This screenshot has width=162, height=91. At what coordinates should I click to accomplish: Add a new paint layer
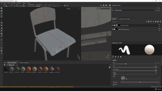point(151,22)
